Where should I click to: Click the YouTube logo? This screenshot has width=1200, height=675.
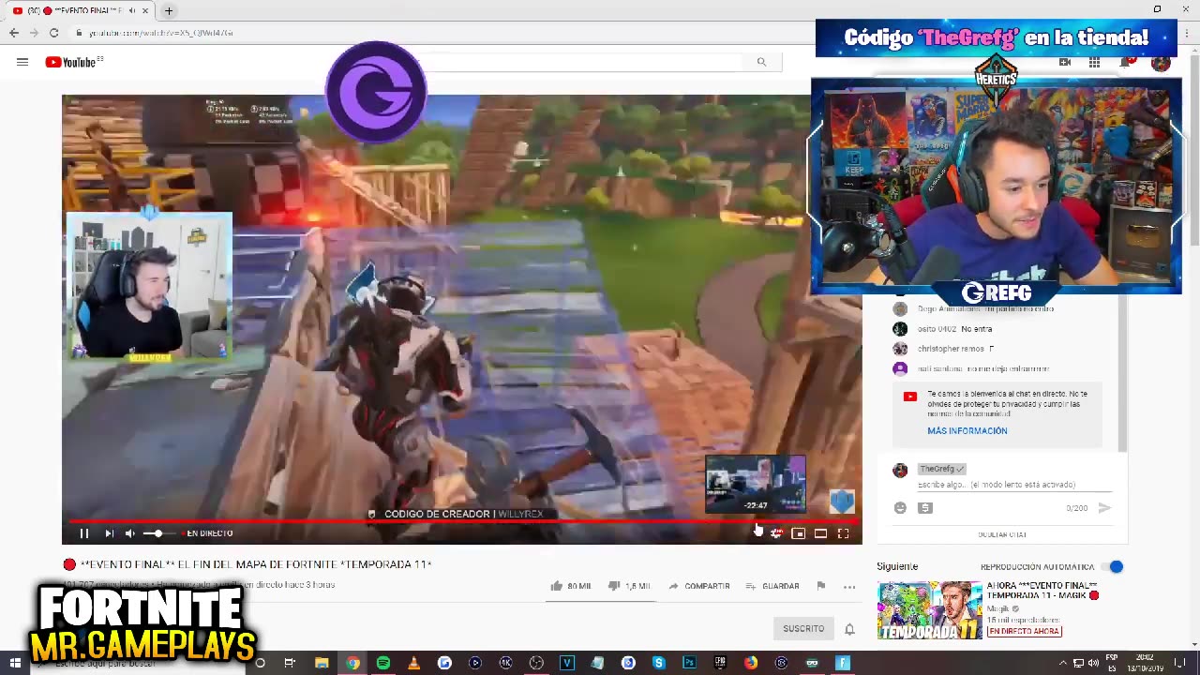click(74, 62)
